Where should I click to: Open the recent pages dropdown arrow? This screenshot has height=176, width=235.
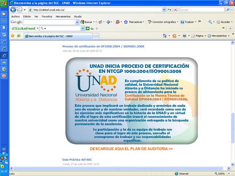pyautogui.click(x=25, y=10)
